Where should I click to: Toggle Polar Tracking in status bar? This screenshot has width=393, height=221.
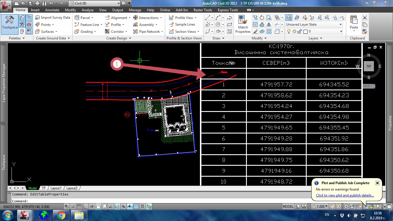pyautogui.click(x=92, y=206)
